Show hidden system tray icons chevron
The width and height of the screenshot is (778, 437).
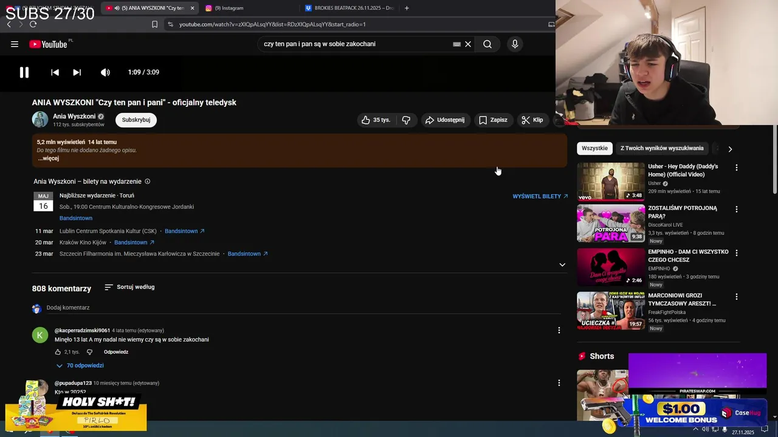695,430
